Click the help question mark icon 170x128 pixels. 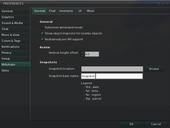tap(159, 3)
